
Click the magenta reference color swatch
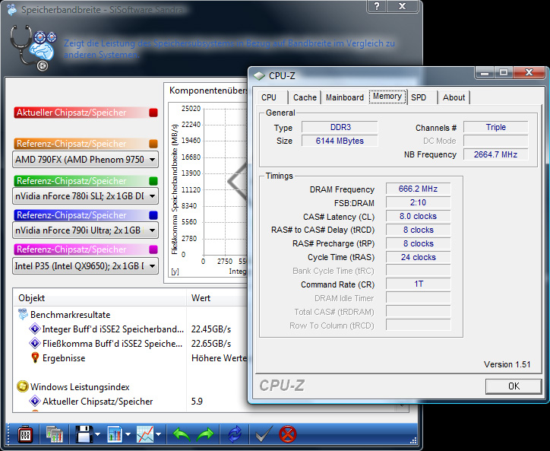[x=153, y=249]
